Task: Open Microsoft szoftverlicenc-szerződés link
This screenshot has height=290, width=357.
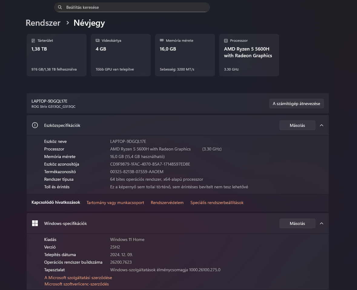Action: tap(77, 284)
